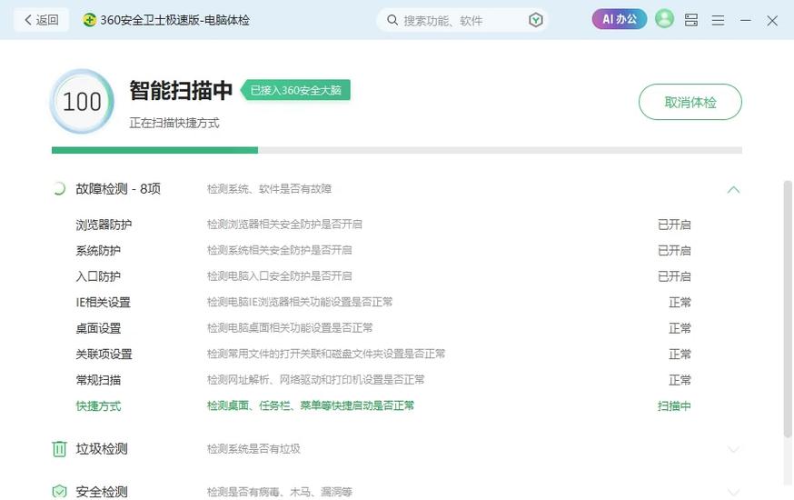Image resolution: width=794 pixels, height=500 pixels.
Task: Open the hamburger main menu
Action: [718, 20]
